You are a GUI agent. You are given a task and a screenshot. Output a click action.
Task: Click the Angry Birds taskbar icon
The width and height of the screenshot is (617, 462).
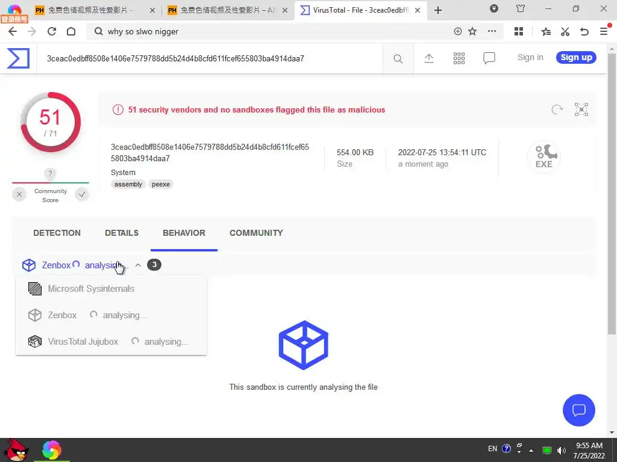coord(17,450)
